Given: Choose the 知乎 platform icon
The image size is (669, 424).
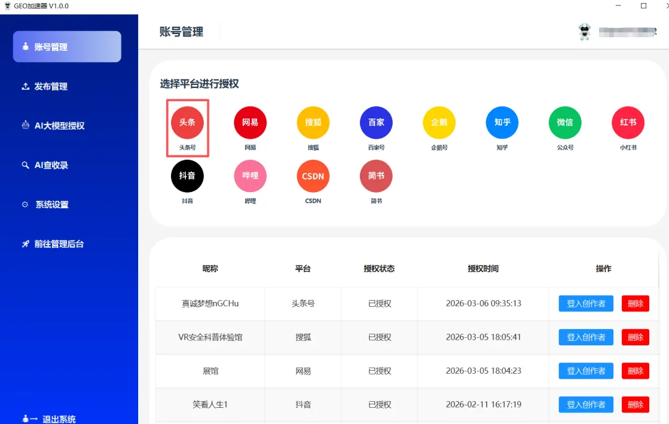Looking at the screenshot, I should tap(502, 123).
